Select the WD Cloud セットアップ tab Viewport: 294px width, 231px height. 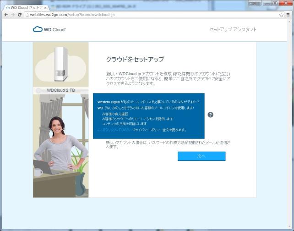(25, 8)
